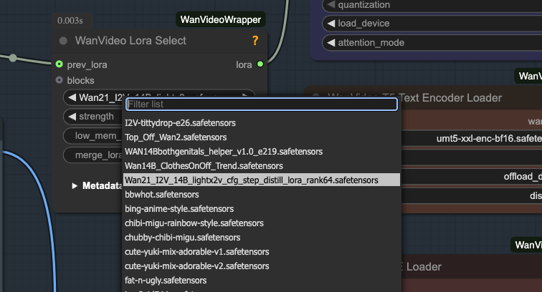Select fat-n-ugly.safetensors from the list
Viewport: 542px width, 292px height.
pyautogui.click(x=262, y=281)
